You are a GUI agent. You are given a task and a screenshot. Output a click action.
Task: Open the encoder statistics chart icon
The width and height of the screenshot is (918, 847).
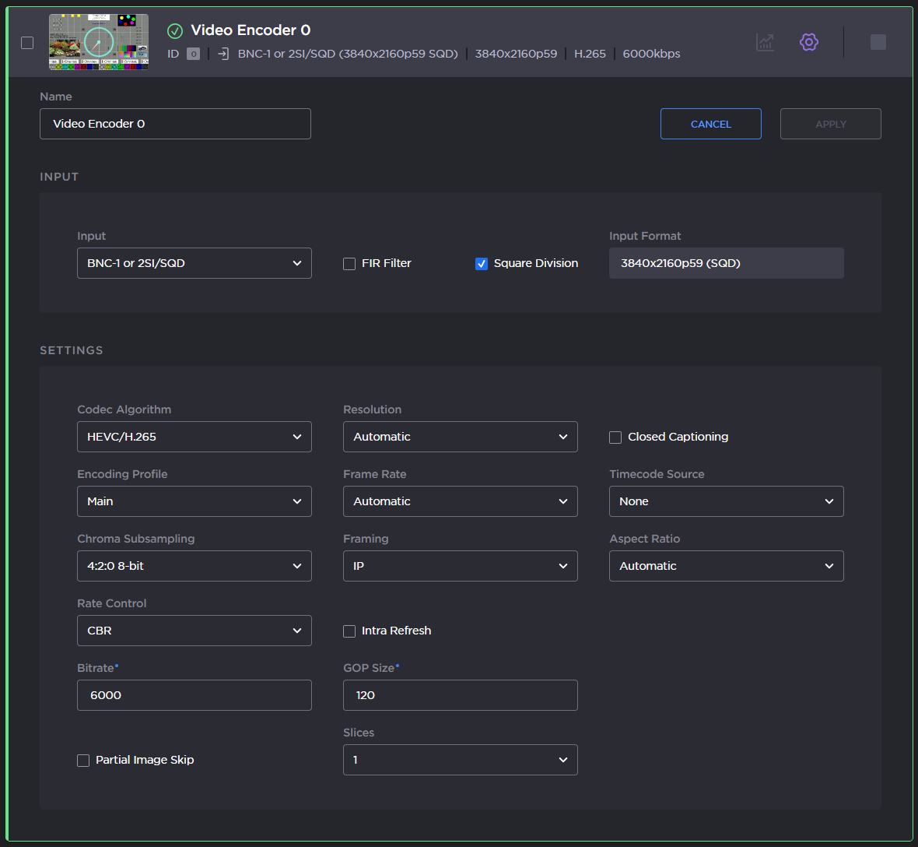pos(765,42)
